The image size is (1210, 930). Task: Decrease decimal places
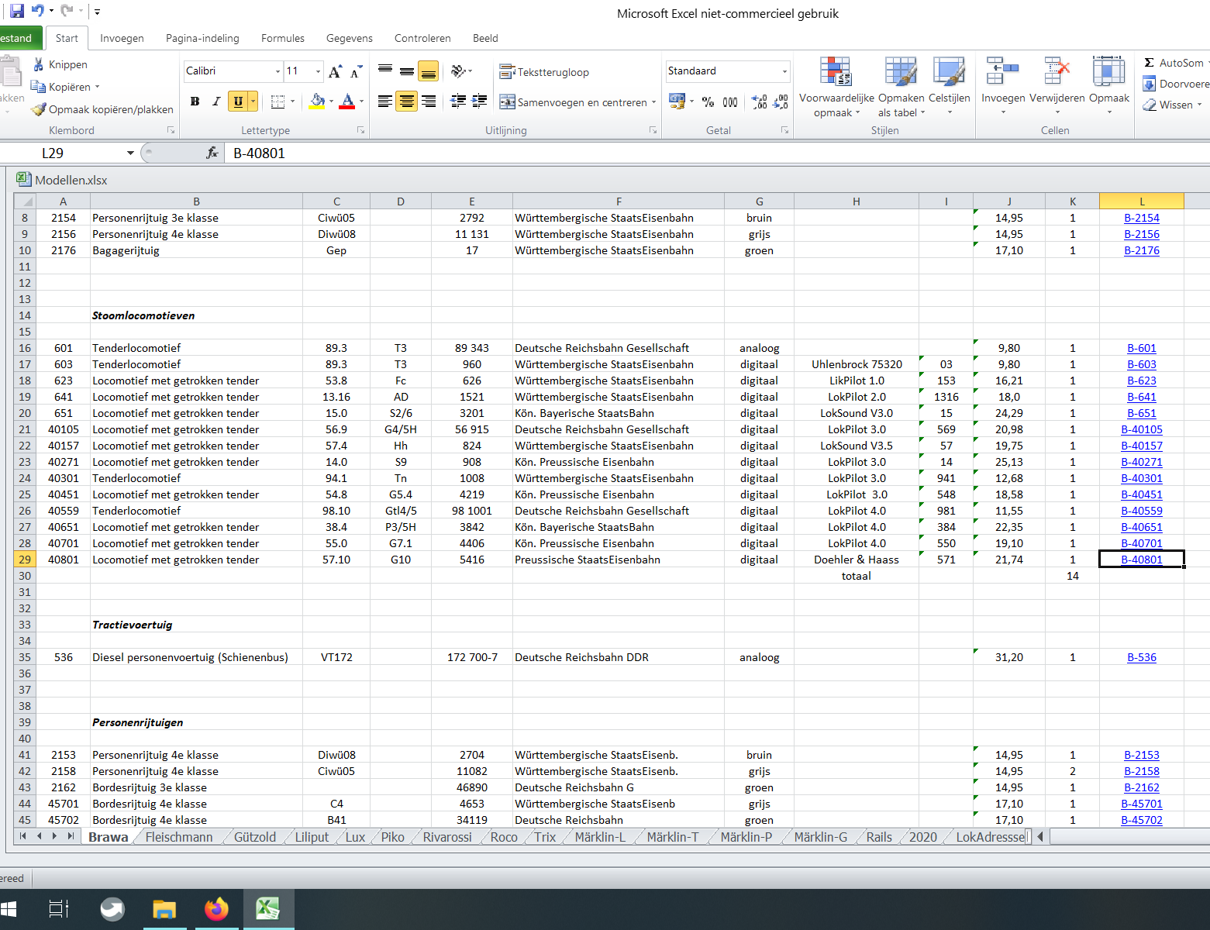point(781,102)
